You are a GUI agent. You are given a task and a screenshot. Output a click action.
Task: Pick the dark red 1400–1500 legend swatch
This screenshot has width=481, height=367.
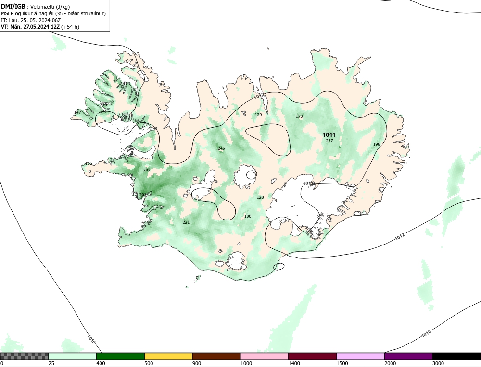(x=312, y=356)
